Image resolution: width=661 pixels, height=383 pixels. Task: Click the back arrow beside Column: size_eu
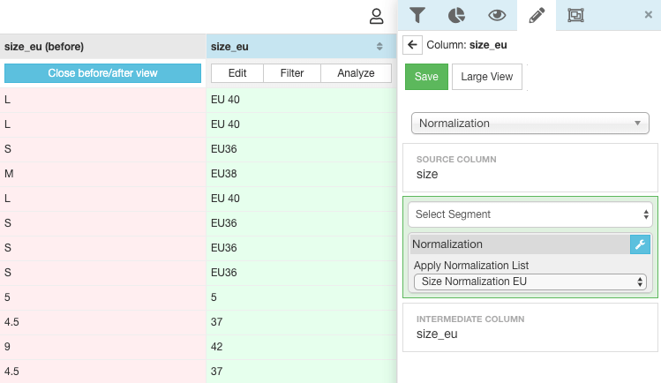(412, 44)
